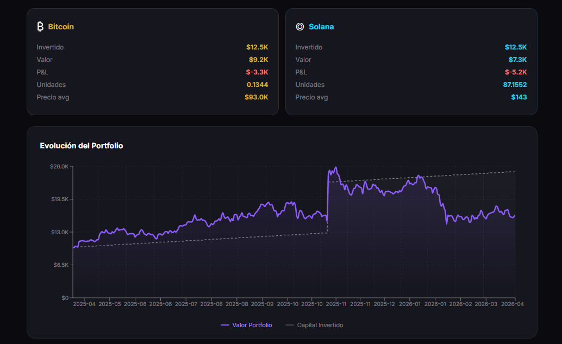Select the Bitcoin card title
Image resolution: width=562 pixels, height=344 pixels.
(61, 27)
